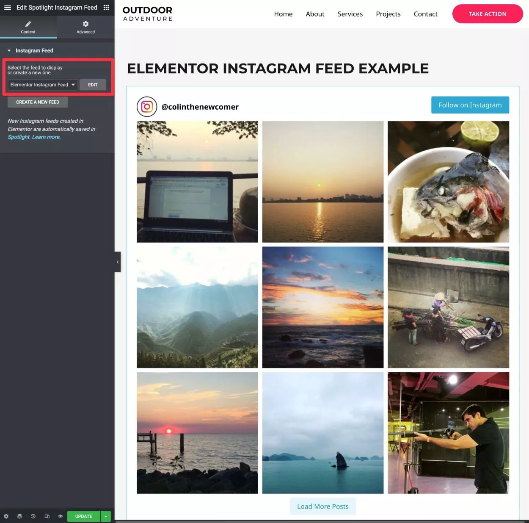Screen dimensions: 529x523
Task: Open the Elementor hamburger menu
Action: pyautogui.click(x=7, y=8)
